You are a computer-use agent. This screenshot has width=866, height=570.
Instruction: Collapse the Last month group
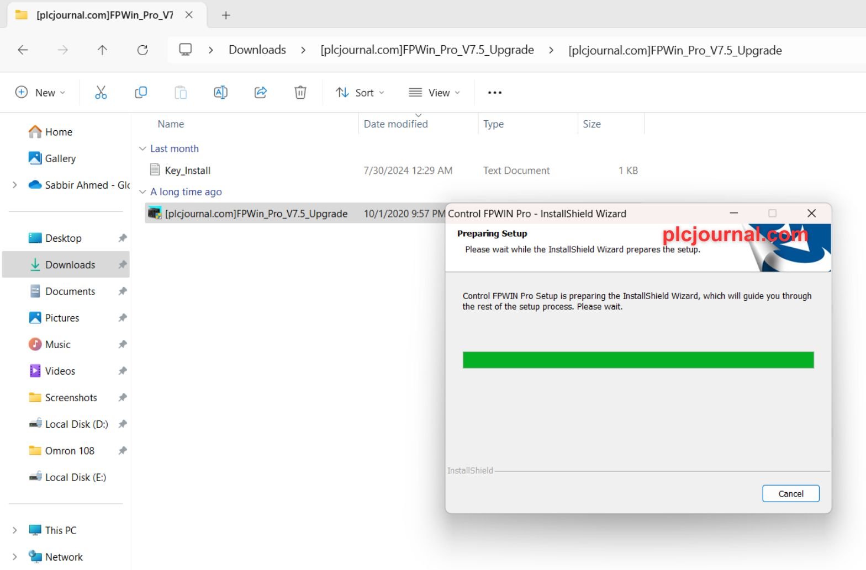click(x=142, y=148)
